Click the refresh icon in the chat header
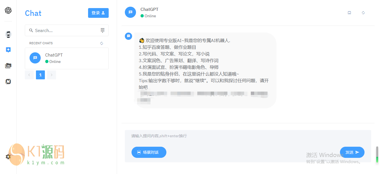This screenshot has height=174, width=379. click(x=363, y=13)
